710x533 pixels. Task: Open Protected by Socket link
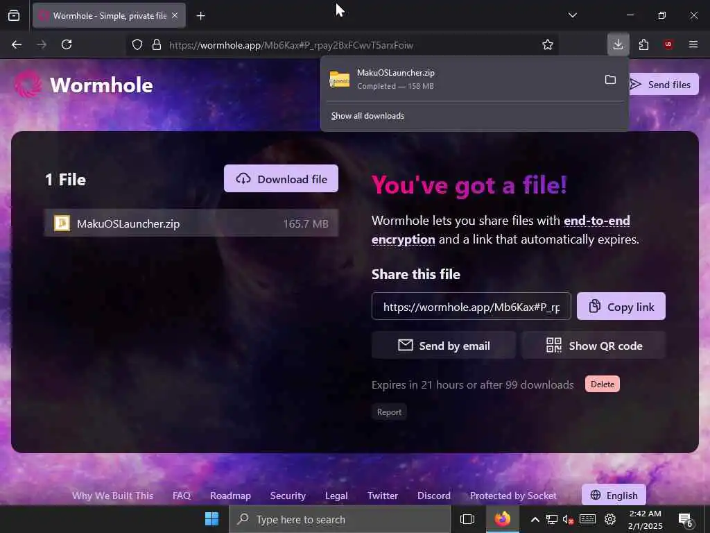[x=513, y=496]
